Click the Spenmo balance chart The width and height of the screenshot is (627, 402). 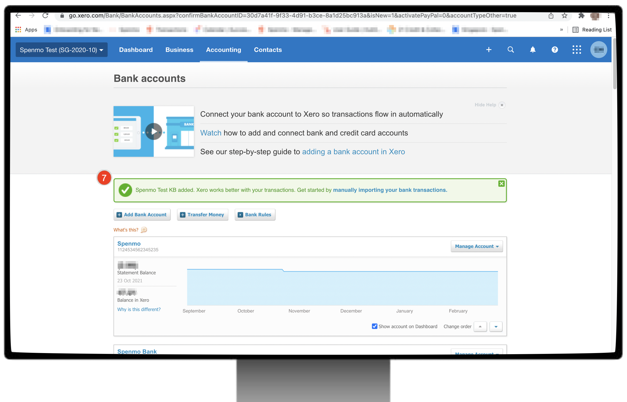pyautogui.click(x=342, y=287)
